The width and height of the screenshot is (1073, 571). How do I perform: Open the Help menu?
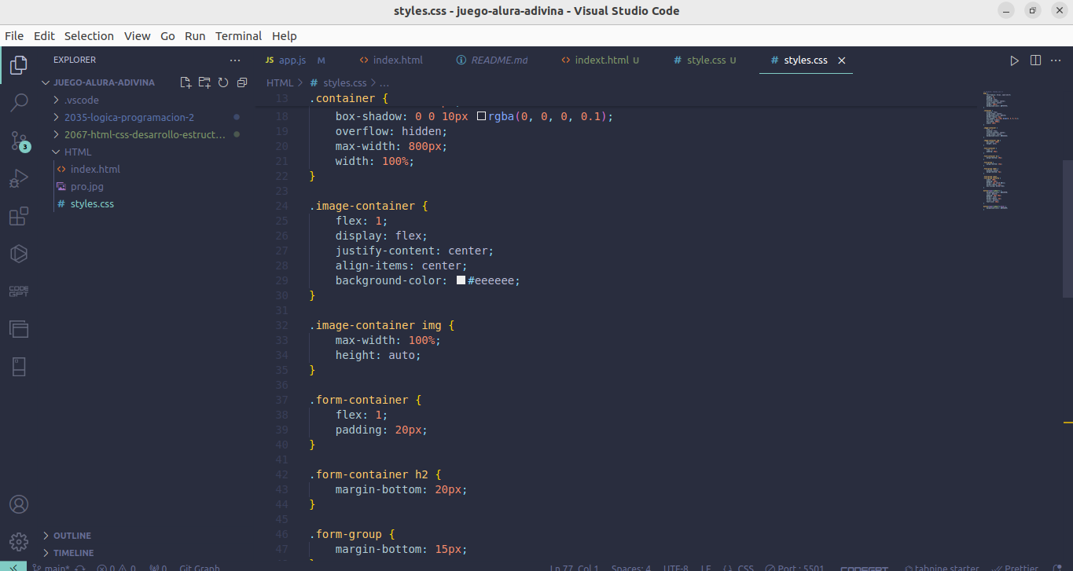[x=284, y=36]
